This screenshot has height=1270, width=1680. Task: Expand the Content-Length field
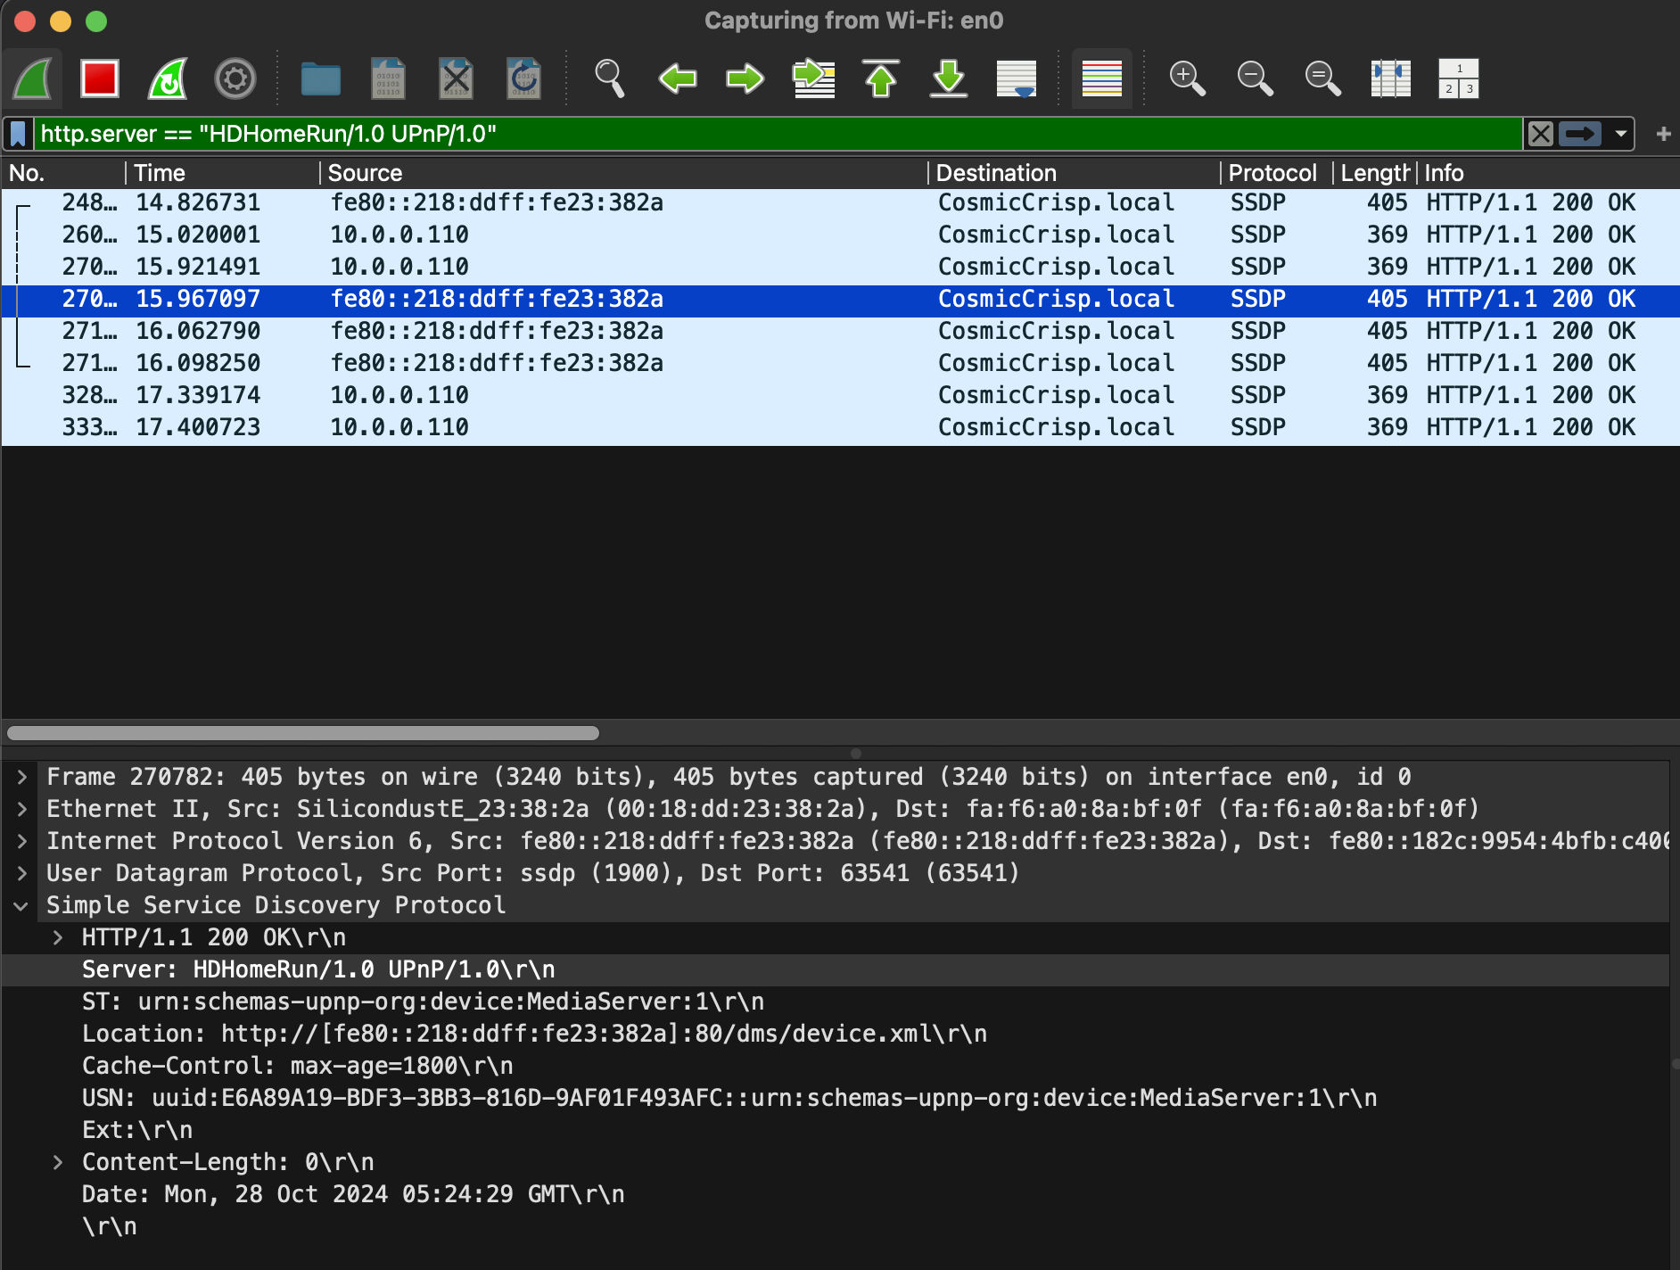point(58,1163)
